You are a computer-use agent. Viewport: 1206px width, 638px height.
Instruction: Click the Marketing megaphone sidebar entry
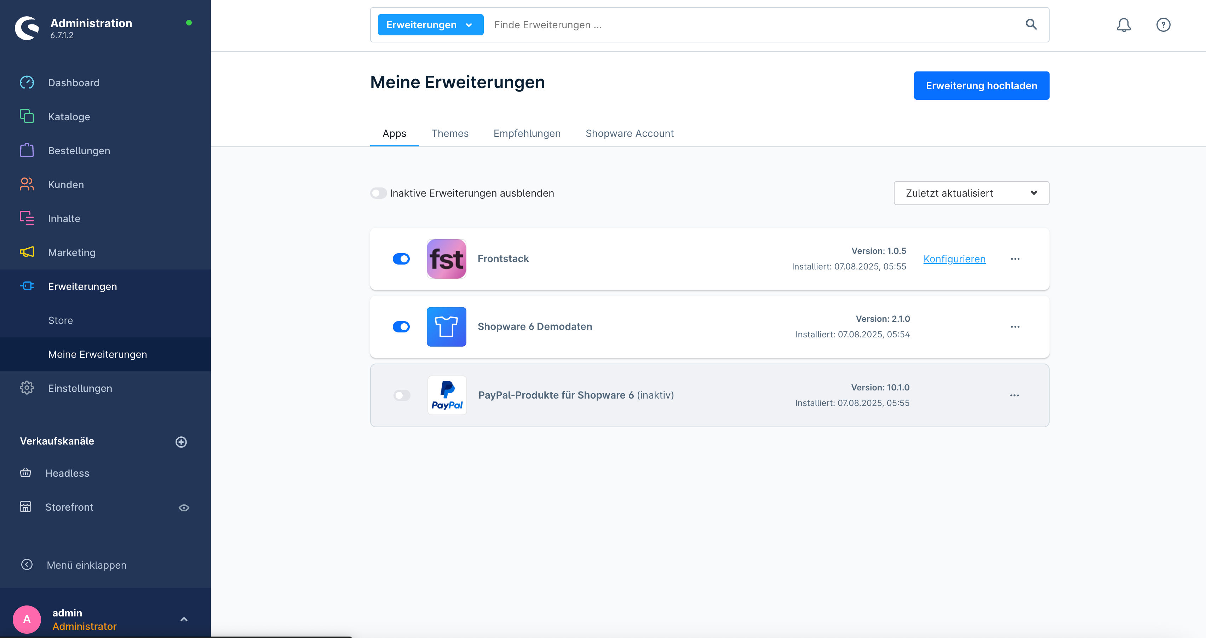click(71, 253)
